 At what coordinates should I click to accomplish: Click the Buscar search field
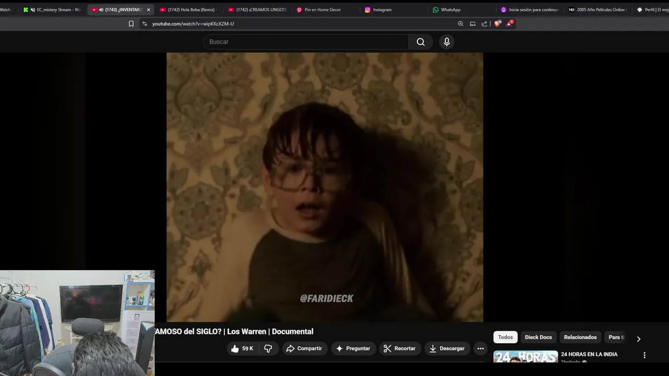pyautogui.click(x=306, y=42)
